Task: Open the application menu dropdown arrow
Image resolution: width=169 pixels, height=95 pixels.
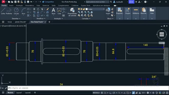Action: tap(6, 2)
